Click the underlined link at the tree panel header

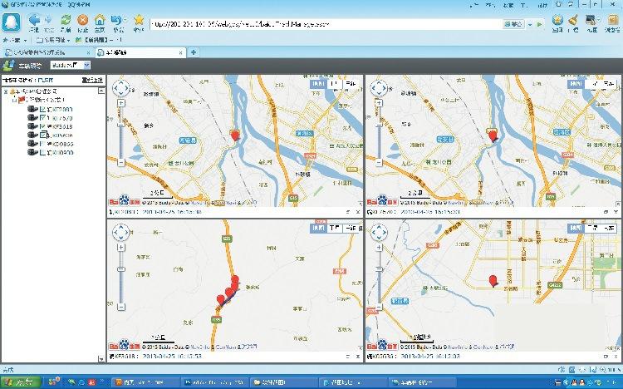click(x=92, y=80)
